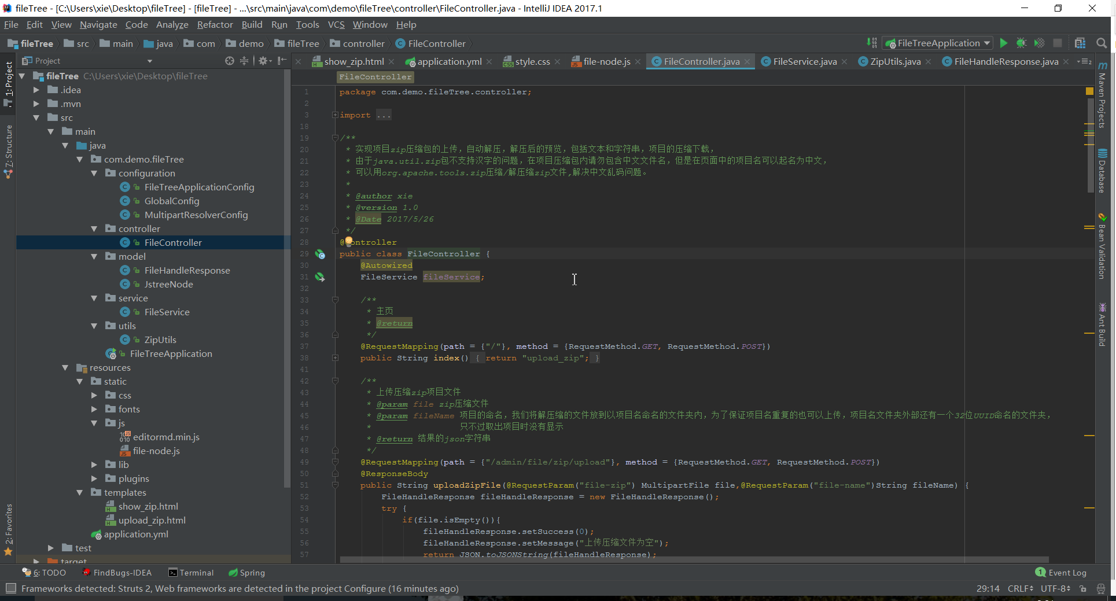Toggle the 7: Structure tool window
The height and width of the screenshot is (601, 1116).
(8, 152)
